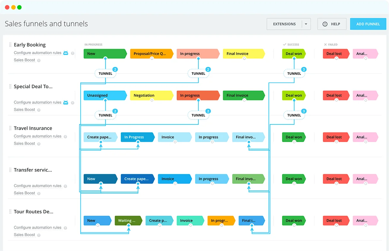Click the TUNNEL badge below the New stage of Early Booking

coord(105,73)
